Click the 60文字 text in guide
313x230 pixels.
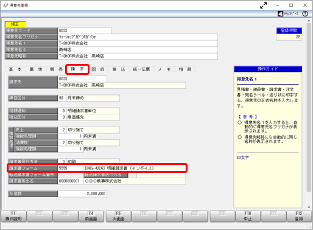[x=243, y=158]
